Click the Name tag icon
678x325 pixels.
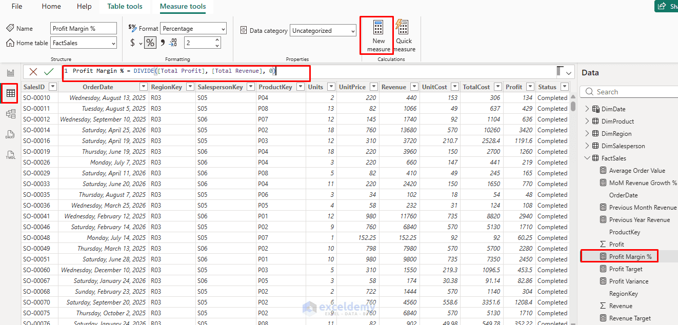10,28
